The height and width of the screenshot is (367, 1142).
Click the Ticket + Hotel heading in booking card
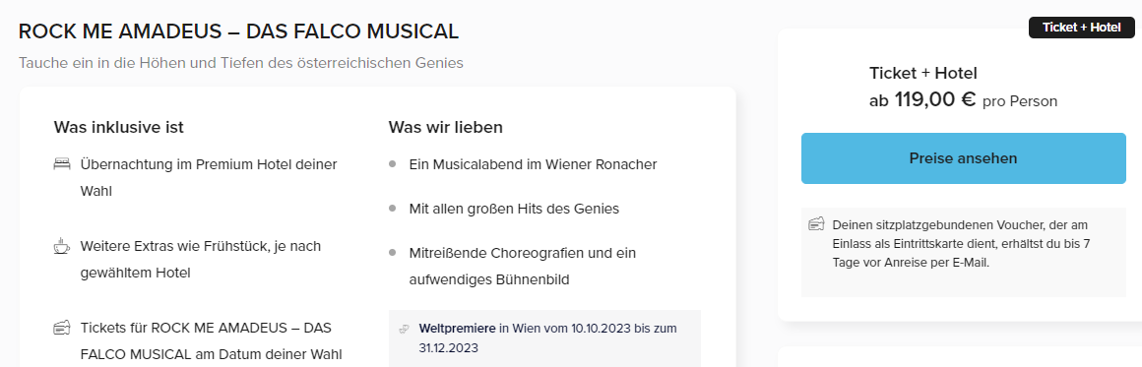pos(922,73)
